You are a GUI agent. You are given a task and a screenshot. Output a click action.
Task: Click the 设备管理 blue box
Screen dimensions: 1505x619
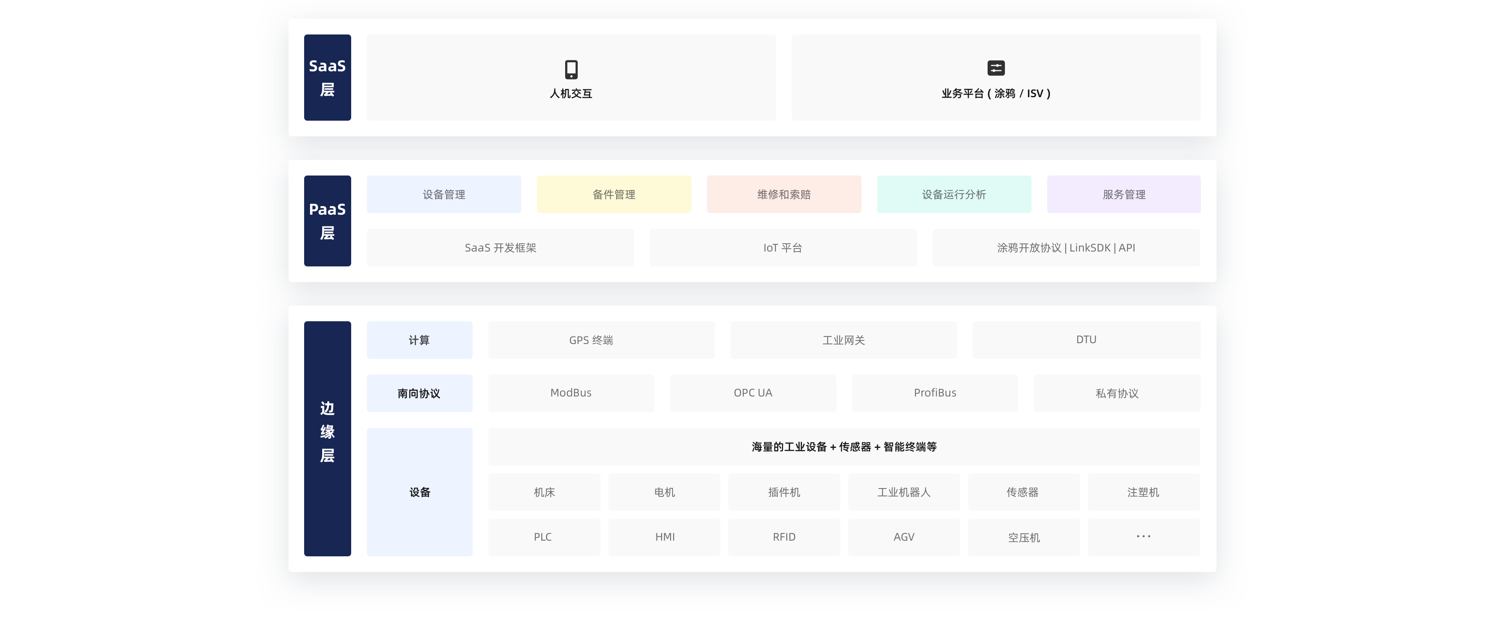(443, 194)
